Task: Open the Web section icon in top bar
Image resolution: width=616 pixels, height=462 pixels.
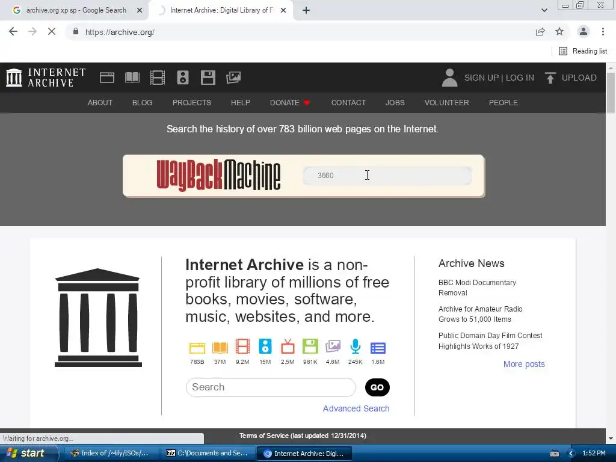Action: [107, 78]
